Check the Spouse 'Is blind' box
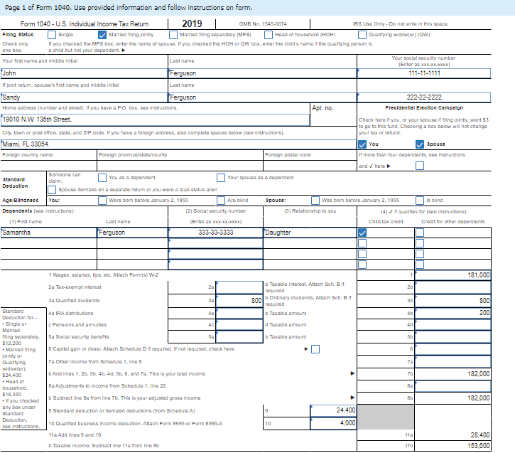Image resolution: width=515 pixels, height=453 pixels. pos(419,201)
